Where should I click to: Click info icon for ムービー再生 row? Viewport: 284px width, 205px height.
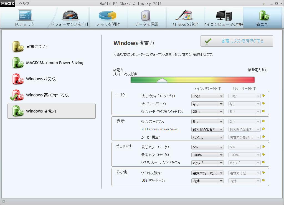point(263,137)
